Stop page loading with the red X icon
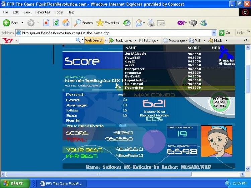This screenshot has height=188, width=251. coord(46,23)
